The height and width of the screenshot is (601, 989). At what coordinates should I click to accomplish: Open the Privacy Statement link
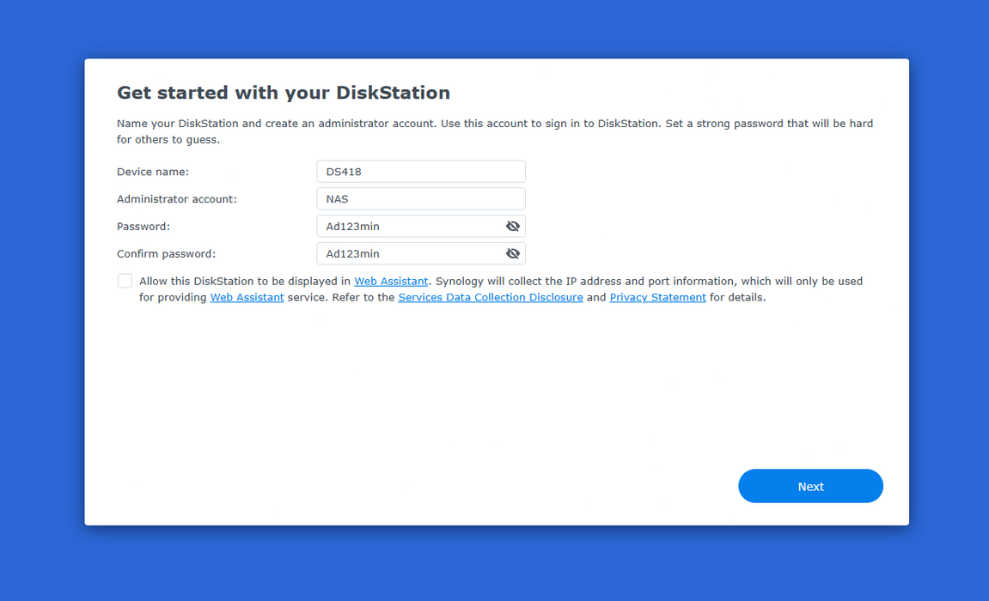[657, 298]
